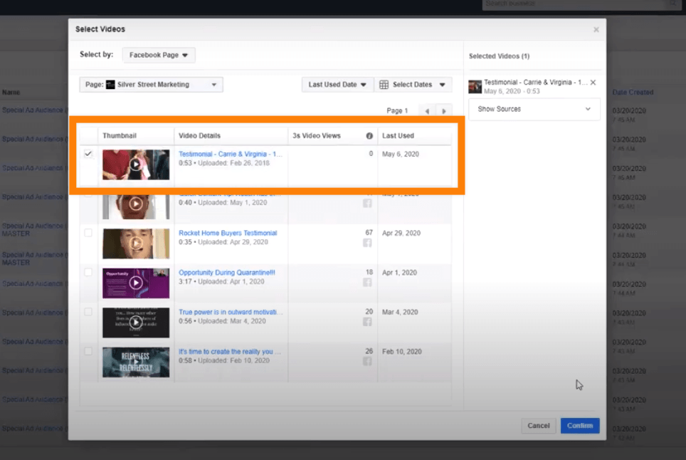Viewport: 686px width, 460px height.
Task: Open the Select Dates dropdown
Action: click(x=413, y=85)
